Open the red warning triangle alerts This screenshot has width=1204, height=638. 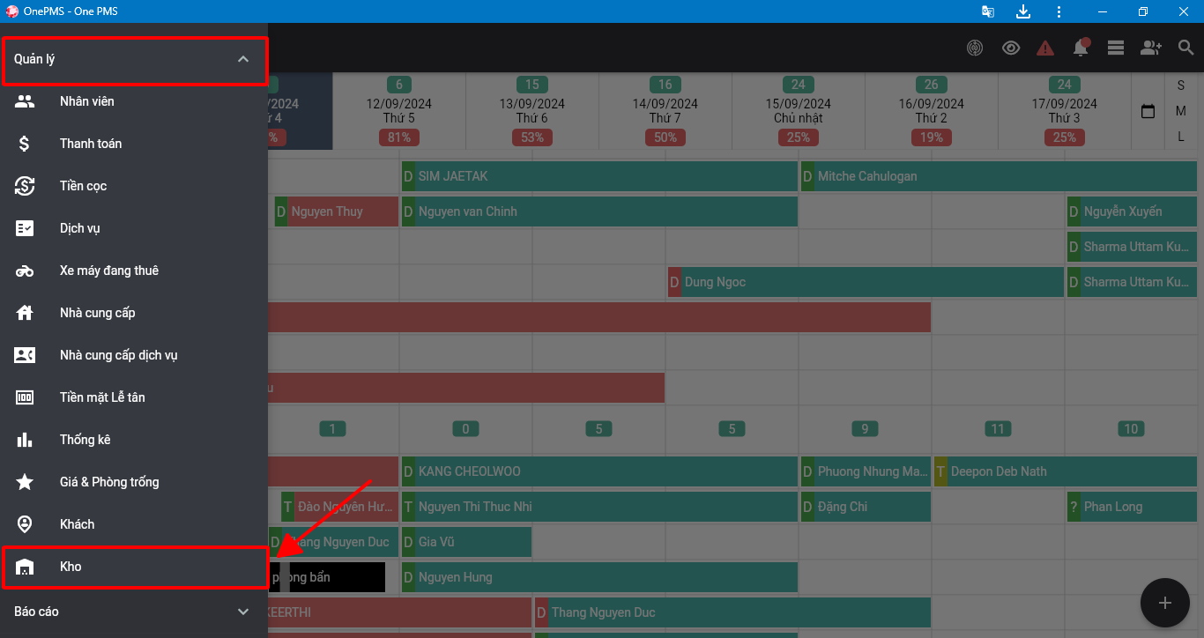coord(1045,48)
